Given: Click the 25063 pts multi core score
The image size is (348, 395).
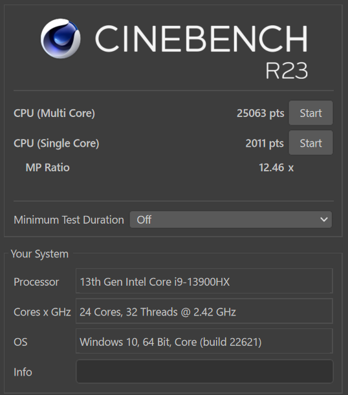Looking at the screenshot, I should click(x=260, y=113).
